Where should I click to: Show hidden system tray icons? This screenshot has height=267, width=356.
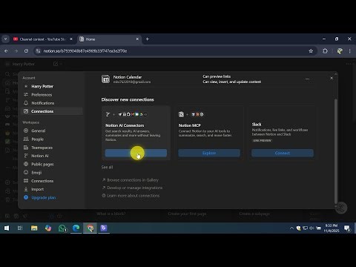[x=291, y=228]
